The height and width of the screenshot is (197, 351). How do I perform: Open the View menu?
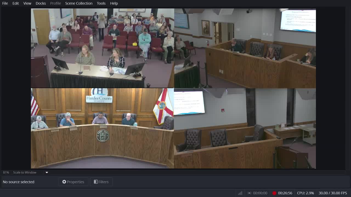pyautogui.click(x=27, y=3)
